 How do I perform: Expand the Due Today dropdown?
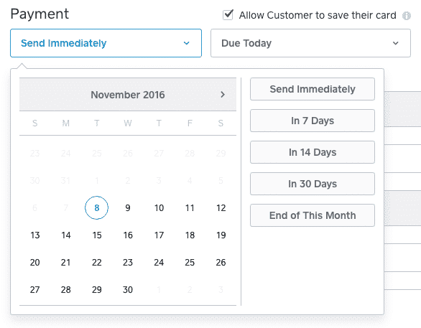point(310,43)
